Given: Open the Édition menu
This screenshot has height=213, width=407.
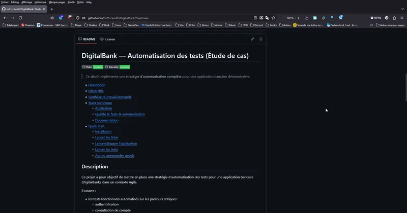Looking at the screenshot, I should pos(15,2).
